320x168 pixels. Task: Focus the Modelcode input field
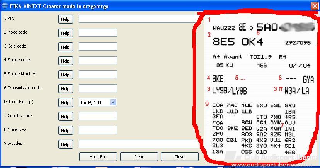coord(98,32)
